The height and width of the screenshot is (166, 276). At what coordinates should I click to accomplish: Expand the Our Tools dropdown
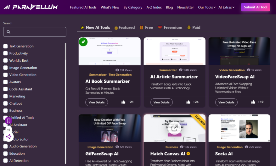(x=207, y=7)
